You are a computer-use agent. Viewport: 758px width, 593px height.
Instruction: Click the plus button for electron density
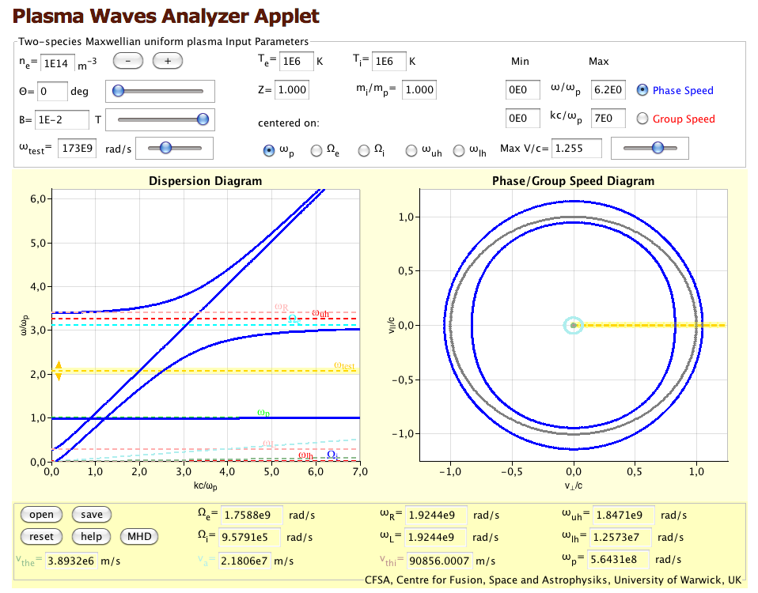pos(168,61)
